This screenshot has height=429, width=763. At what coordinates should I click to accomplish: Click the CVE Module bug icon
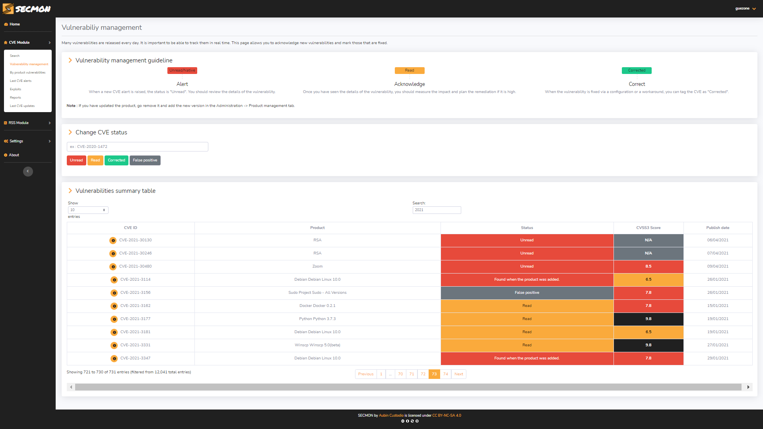(x=6, y=43)
